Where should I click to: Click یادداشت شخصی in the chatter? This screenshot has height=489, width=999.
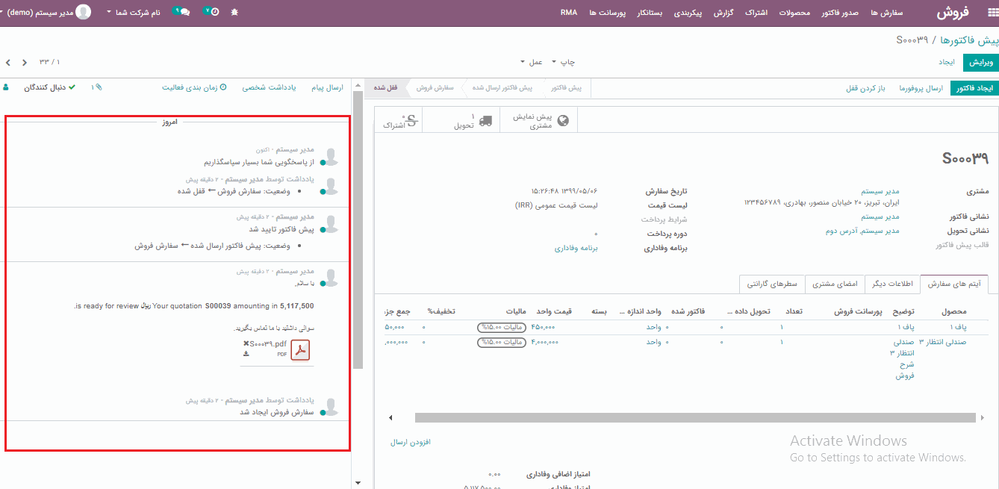click(x=269, y=87)
